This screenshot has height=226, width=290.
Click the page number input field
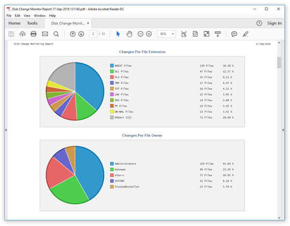(93, 34)
